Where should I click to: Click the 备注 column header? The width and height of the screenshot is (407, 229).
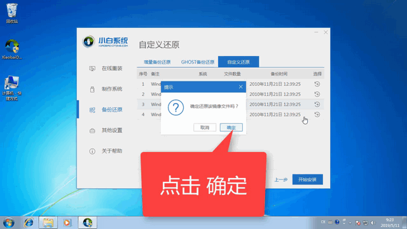coord(155,74)
